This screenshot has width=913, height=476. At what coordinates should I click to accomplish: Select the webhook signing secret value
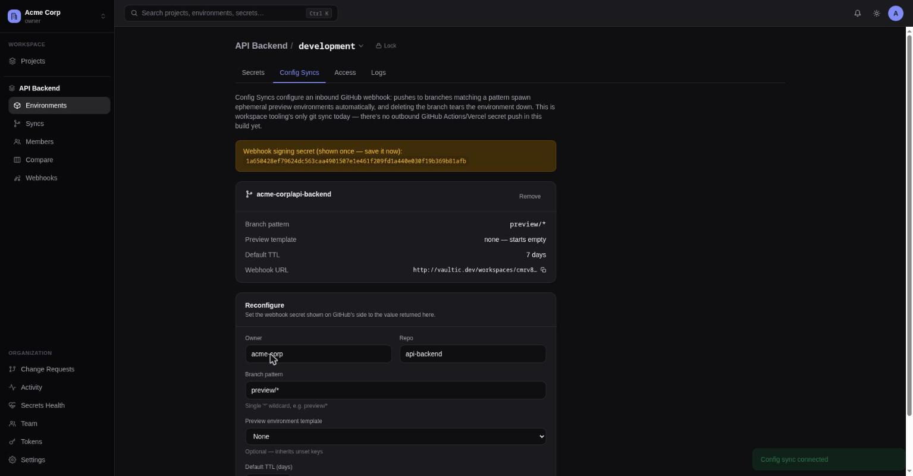(x=356, y=161)
